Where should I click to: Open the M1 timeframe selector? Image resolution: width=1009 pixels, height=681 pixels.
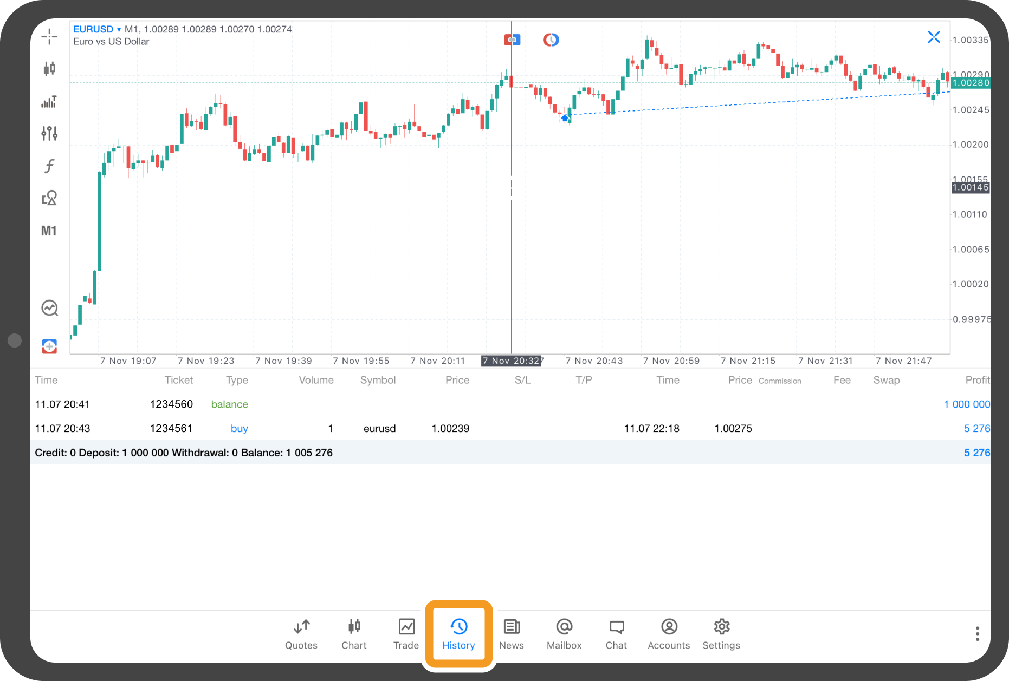(49, 231)
